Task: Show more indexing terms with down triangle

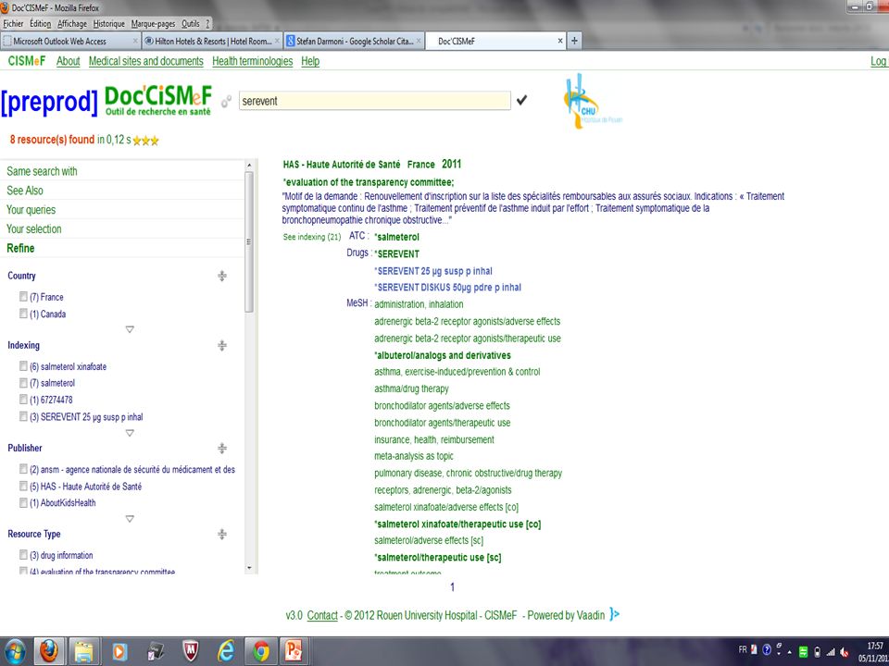Action: point(130,433)
